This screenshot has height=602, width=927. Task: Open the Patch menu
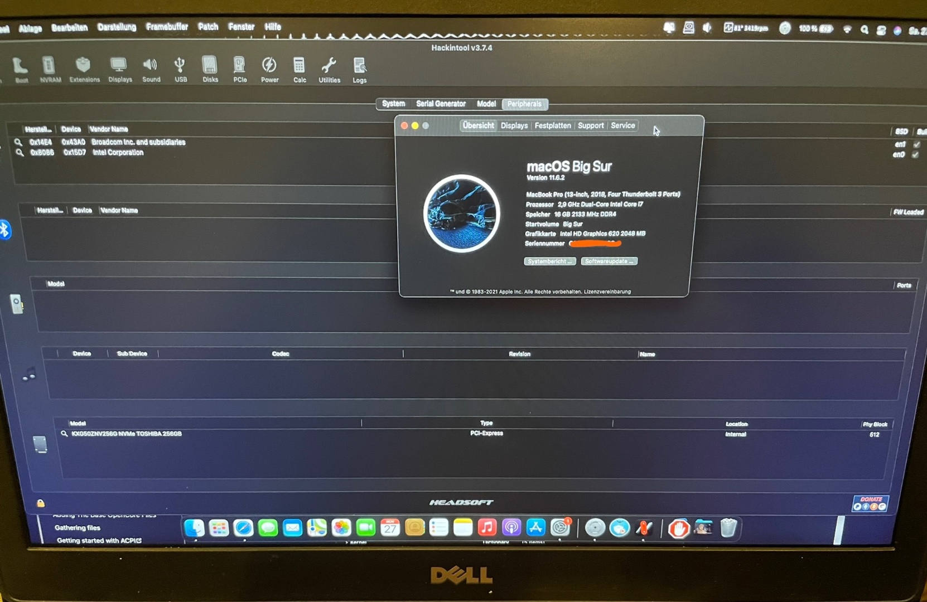(x=208, y=27)
